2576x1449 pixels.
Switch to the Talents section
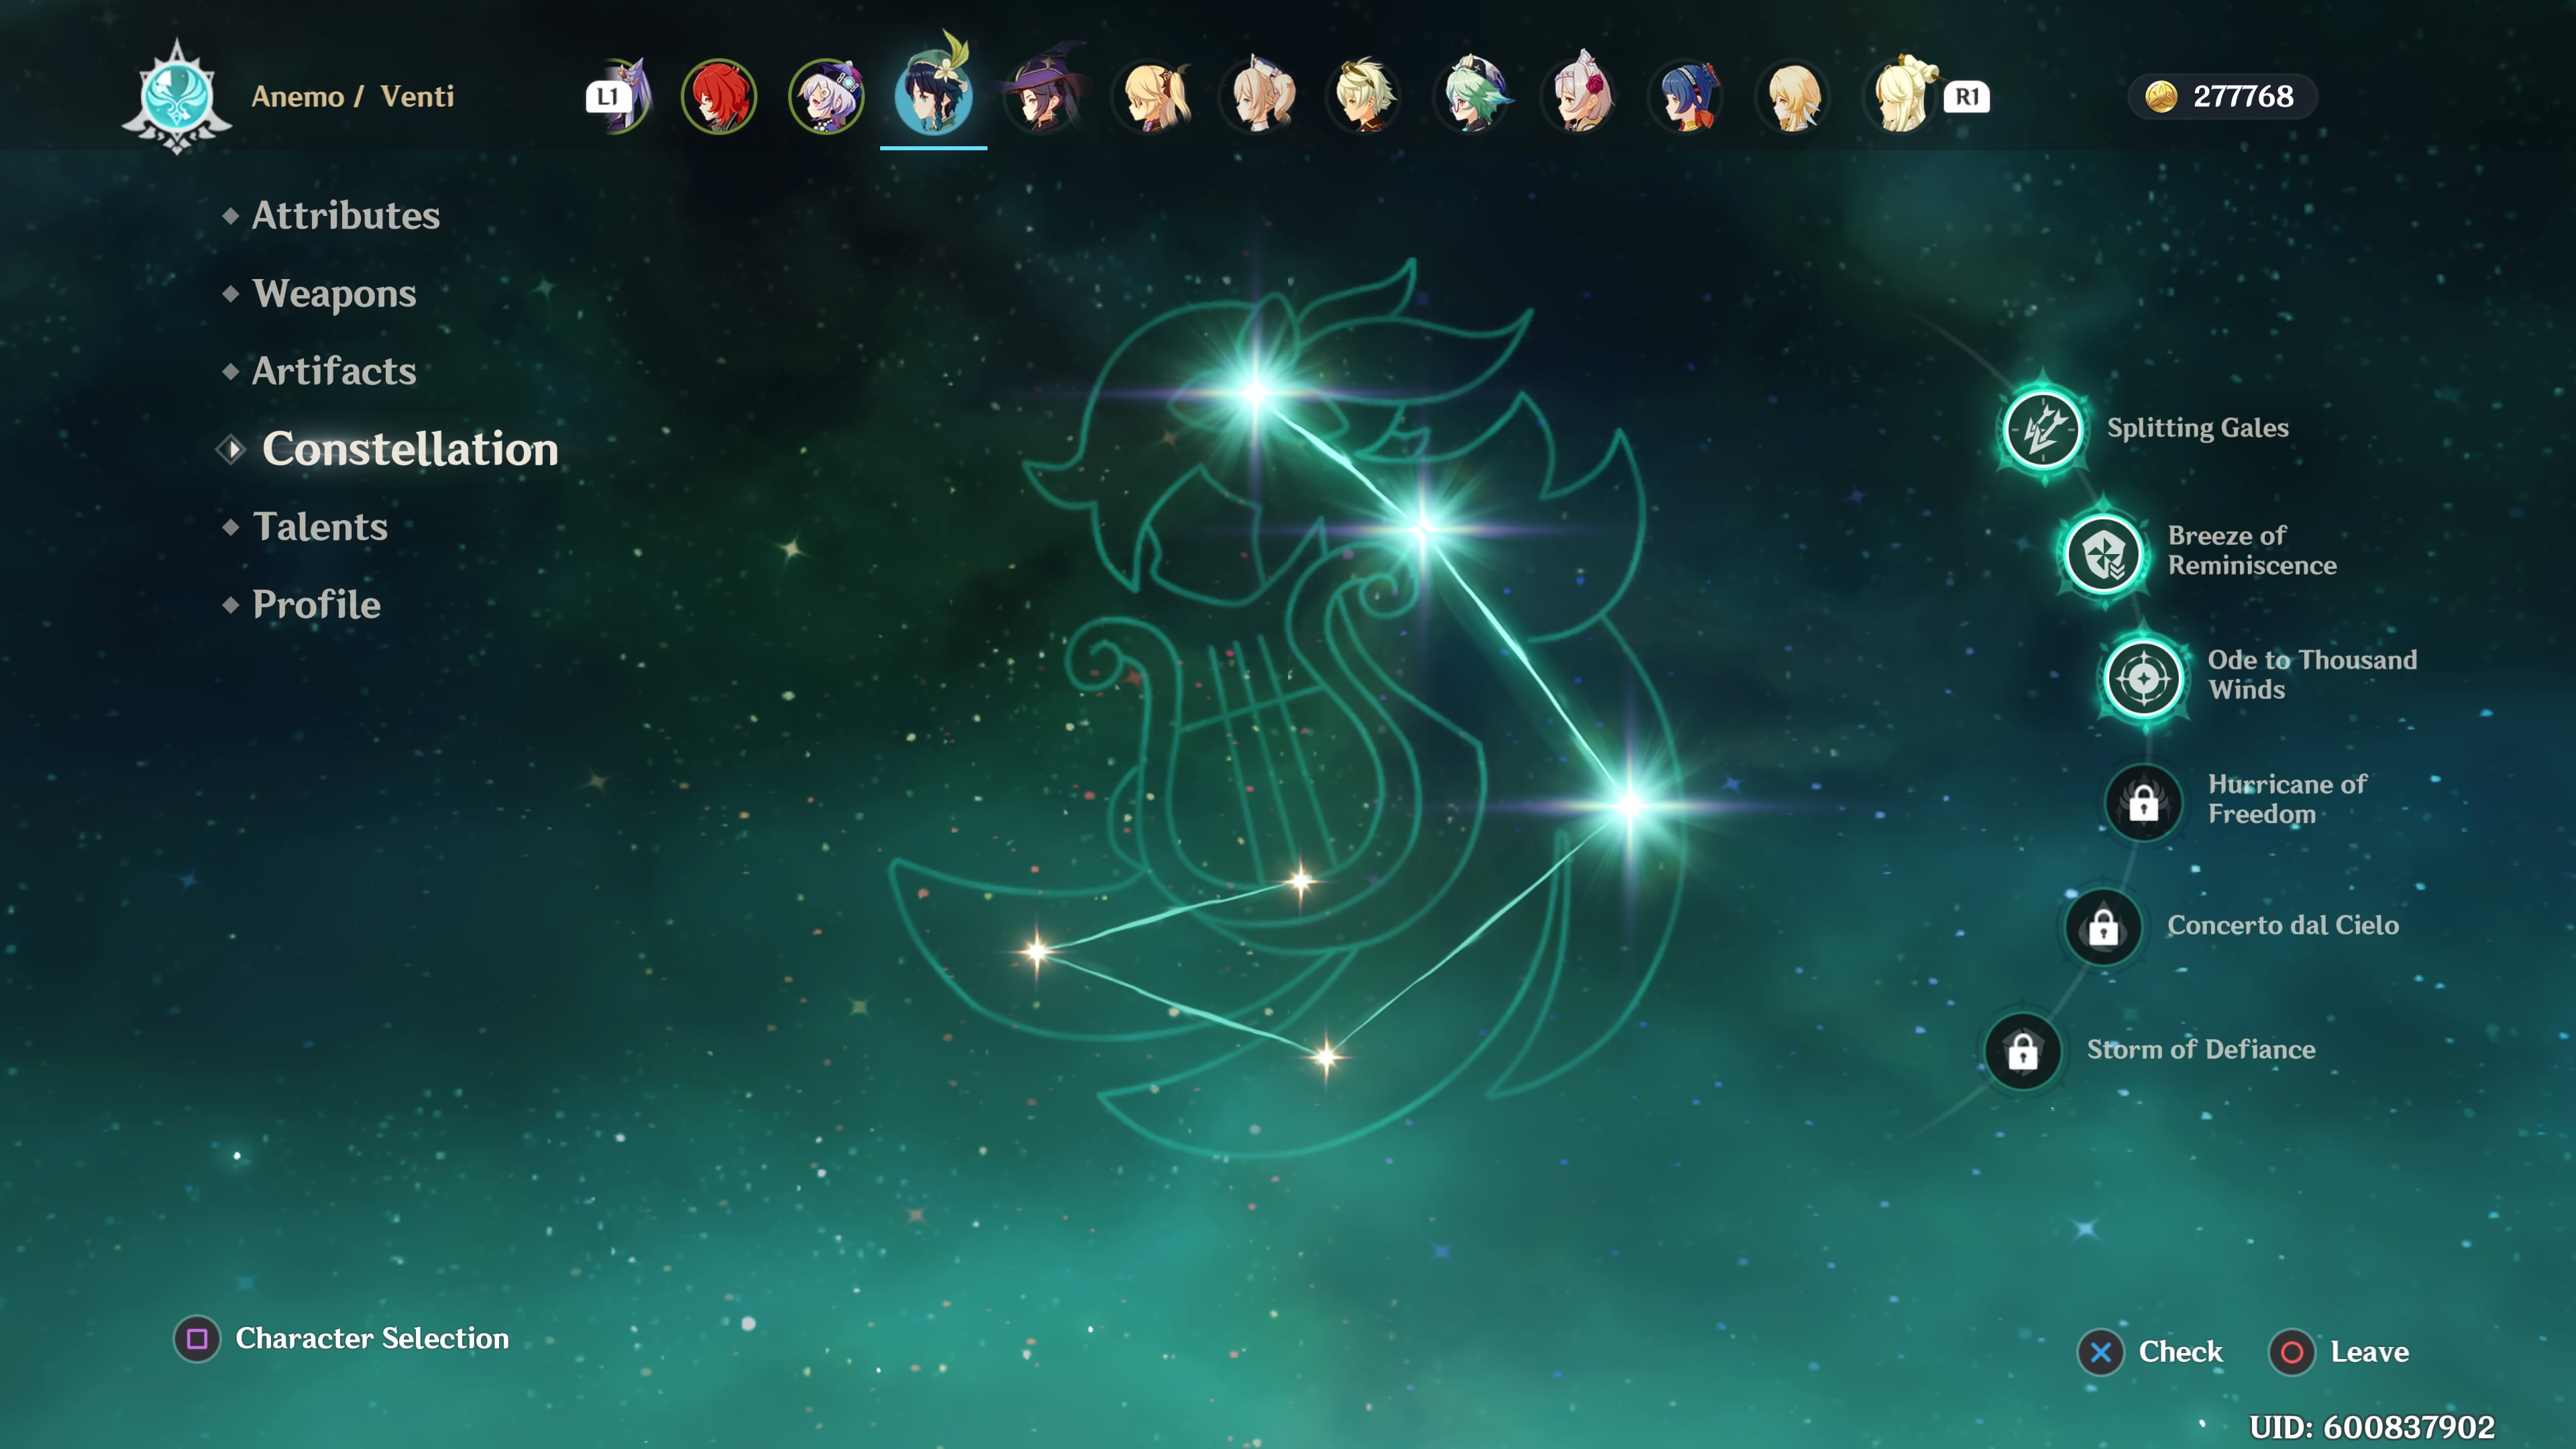pyautogui.click(x=320, y=527)
